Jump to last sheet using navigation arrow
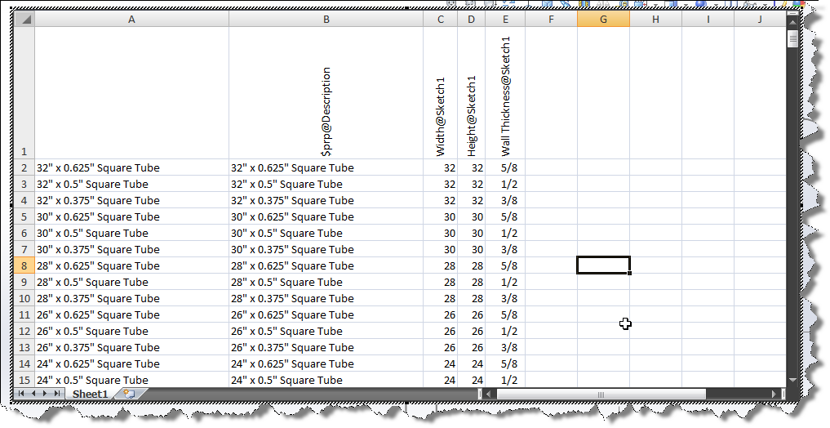This screenshot has height=428, width=830. click(56, 394)
